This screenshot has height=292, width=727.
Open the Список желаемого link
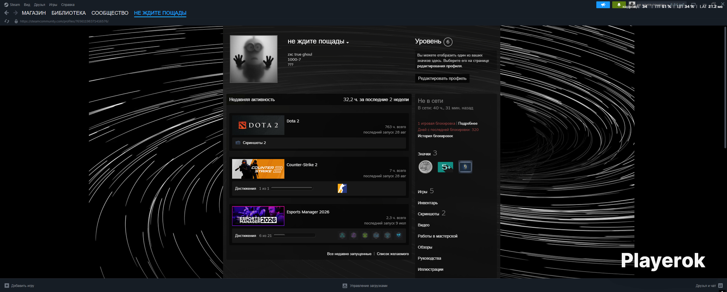click(x=393, y=254)
